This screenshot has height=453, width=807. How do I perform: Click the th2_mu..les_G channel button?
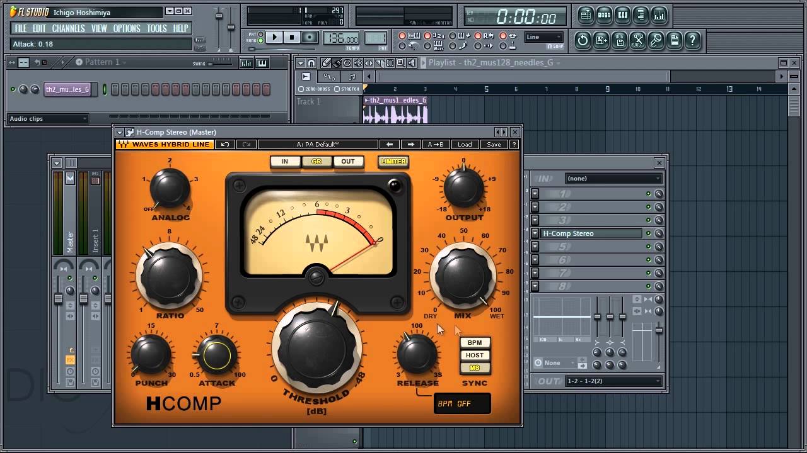tap(67, 89)
